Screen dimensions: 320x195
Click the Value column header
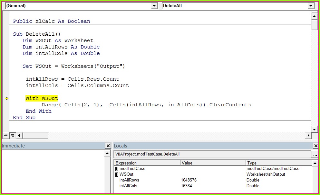point(213,163)
